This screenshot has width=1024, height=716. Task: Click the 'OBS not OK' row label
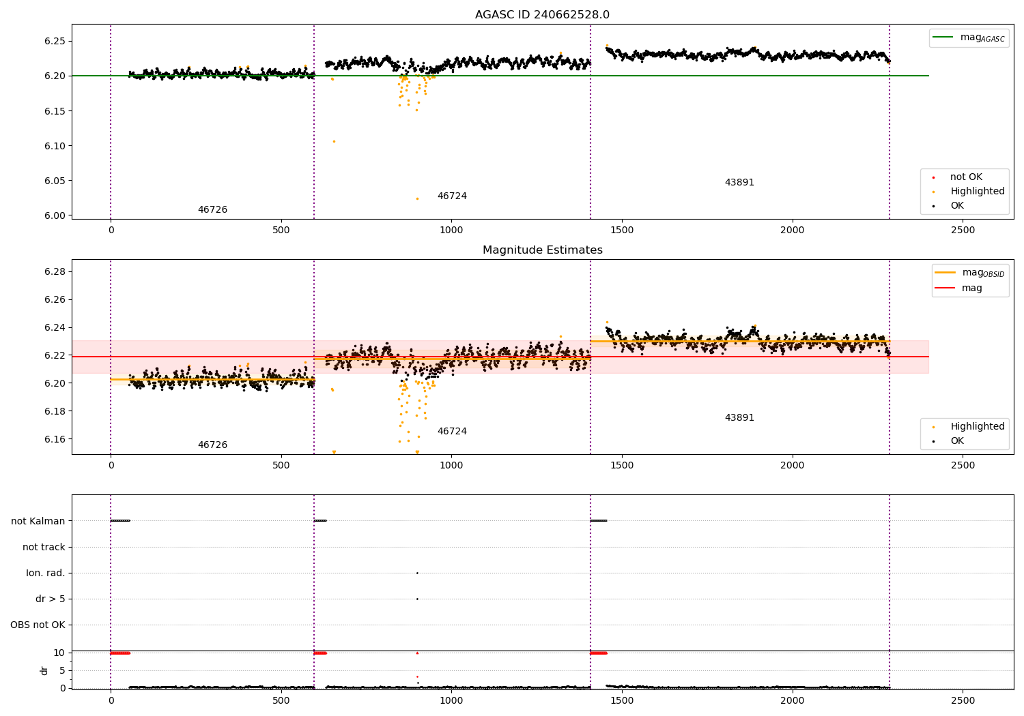(38, 625)
